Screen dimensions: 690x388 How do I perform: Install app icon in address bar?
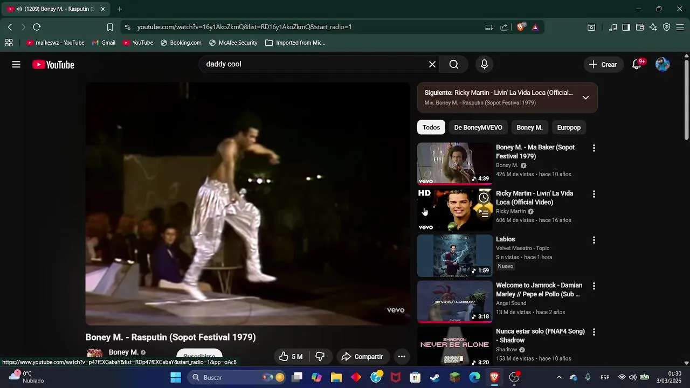489,27
